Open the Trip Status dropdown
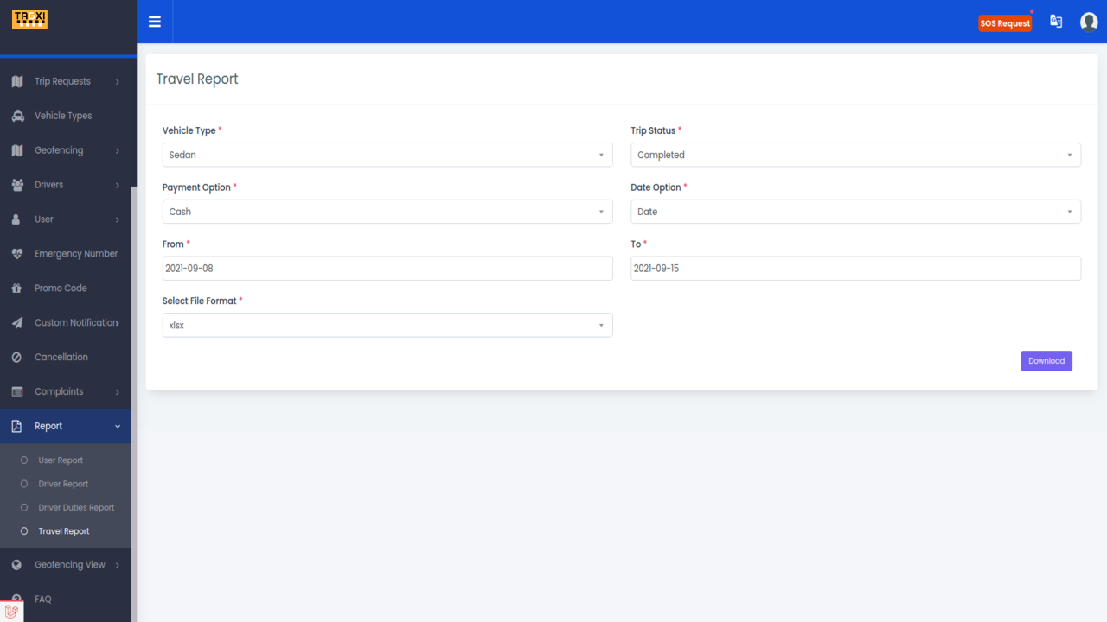 point(854,155)
